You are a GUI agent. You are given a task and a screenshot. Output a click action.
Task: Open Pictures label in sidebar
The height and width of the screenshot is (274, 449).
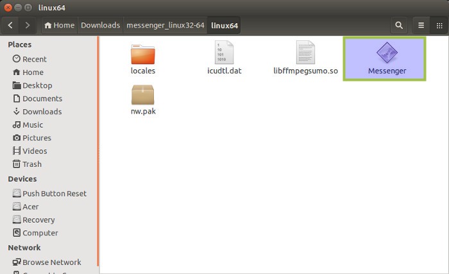tap(37, 138)
